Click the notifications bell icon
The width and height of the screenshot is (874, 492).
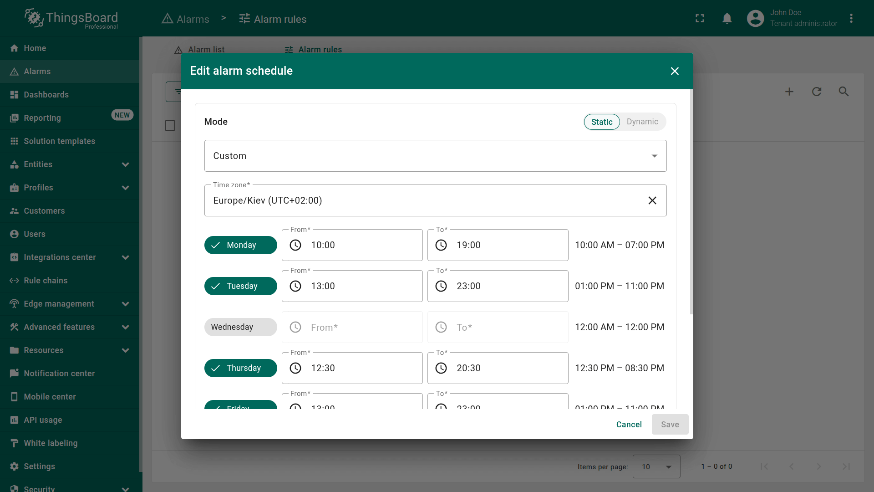(727, 18)
